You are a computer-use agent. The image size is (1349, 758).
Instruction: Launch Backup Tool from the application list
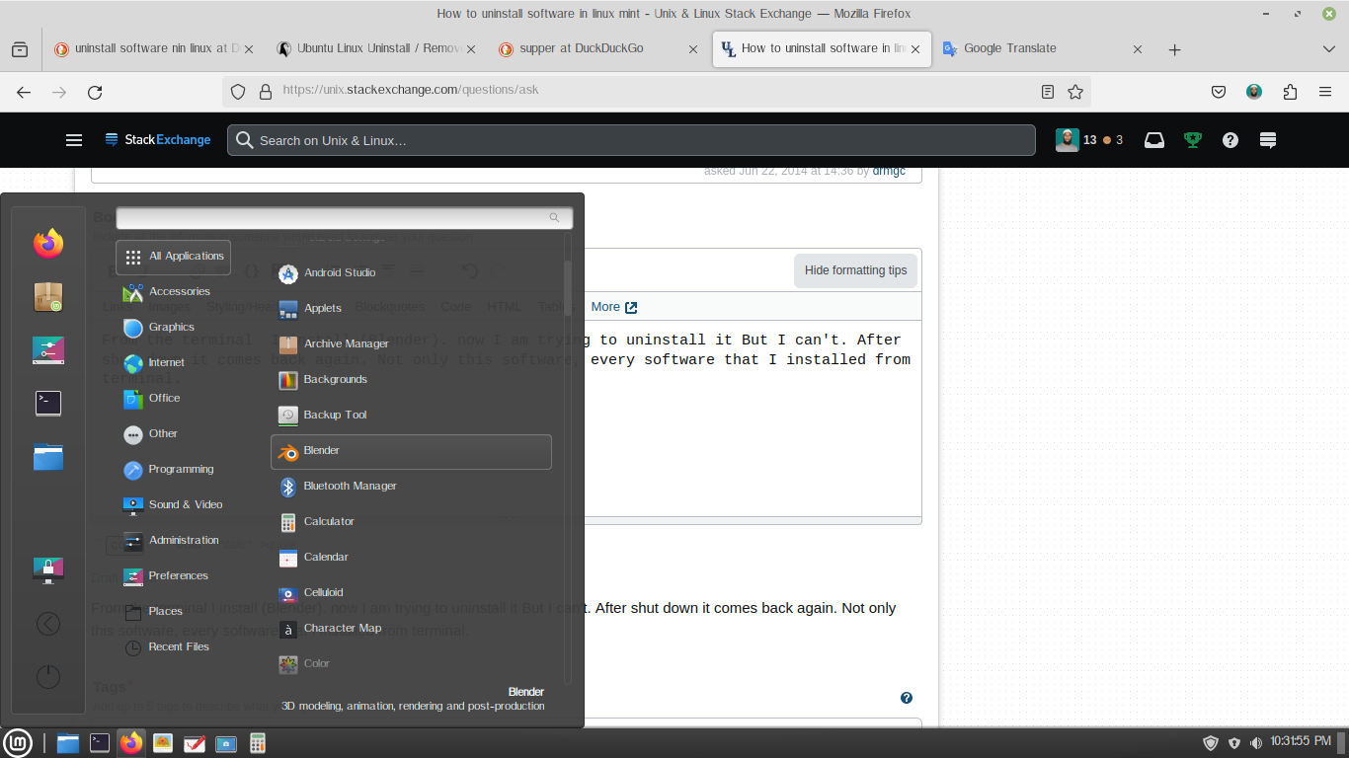411,415
